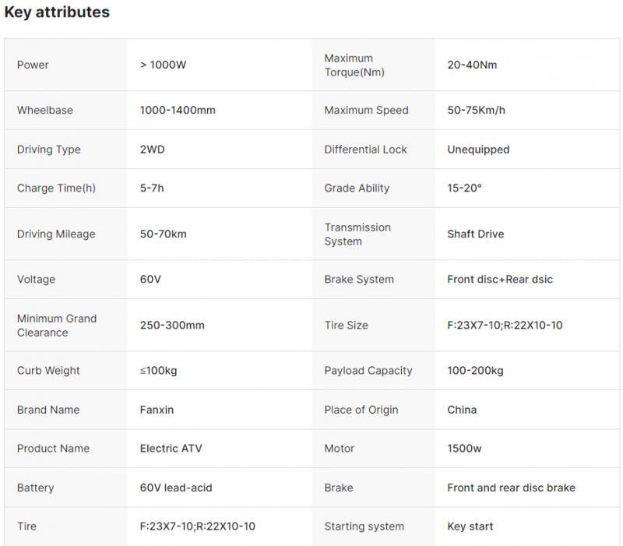
Task: Select the Unequipped differential lock value
Action: [x=478, y=150]
